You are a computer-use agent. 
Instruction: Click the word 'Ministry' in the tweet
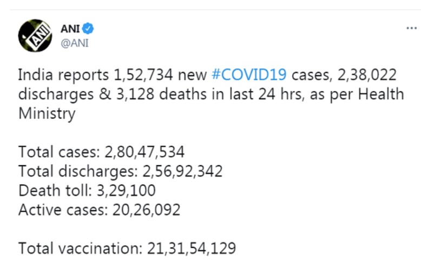(47, 114)
